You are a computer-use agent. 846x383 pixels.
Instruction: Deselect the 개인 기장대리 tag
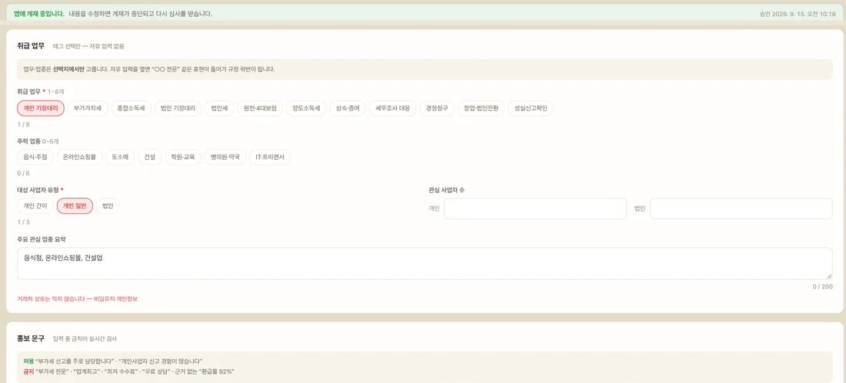(x=41, y=108)
